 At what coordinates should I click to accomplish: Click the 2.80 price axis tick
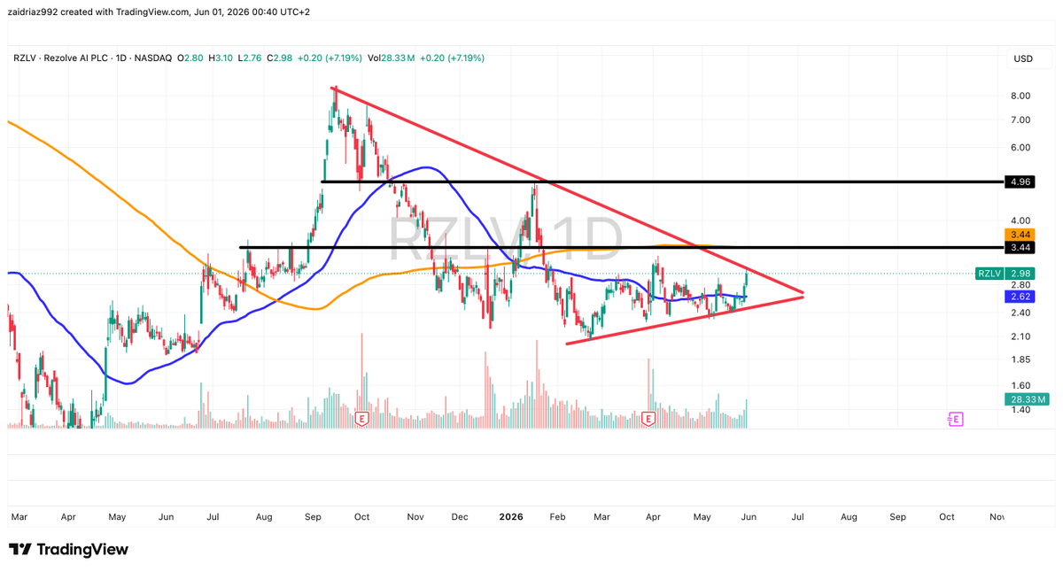[1020, 285]
